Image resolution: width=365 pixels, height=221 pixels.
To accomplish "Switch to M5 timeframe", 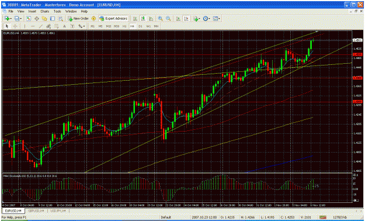I will pos(100,26).
